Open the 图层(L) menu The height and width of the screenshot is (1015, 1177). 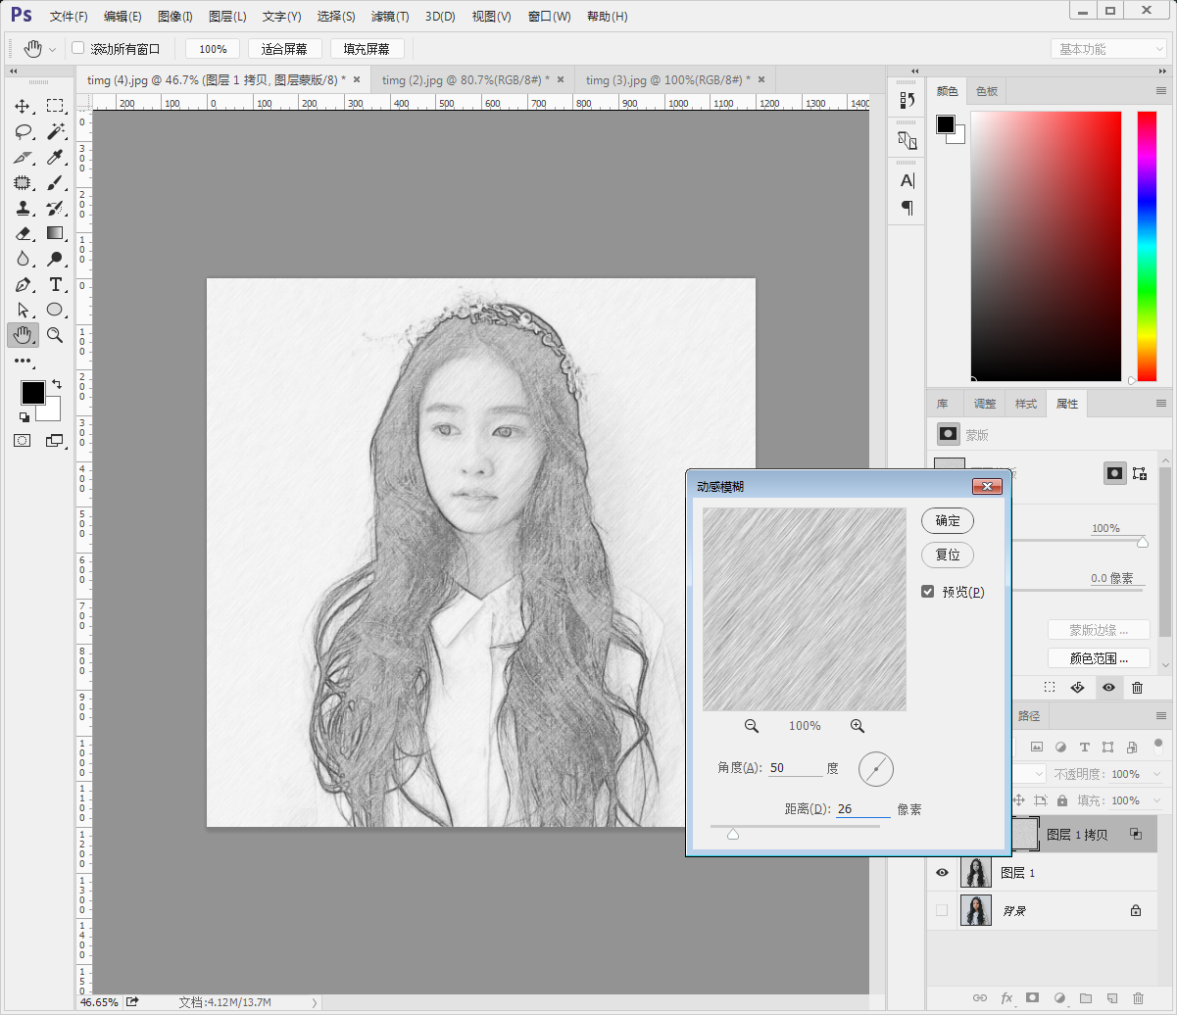[227, 17]
